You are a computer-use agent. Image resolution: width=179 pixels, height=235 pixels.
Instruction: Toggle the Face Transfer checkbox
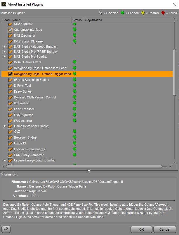[10, 109]
